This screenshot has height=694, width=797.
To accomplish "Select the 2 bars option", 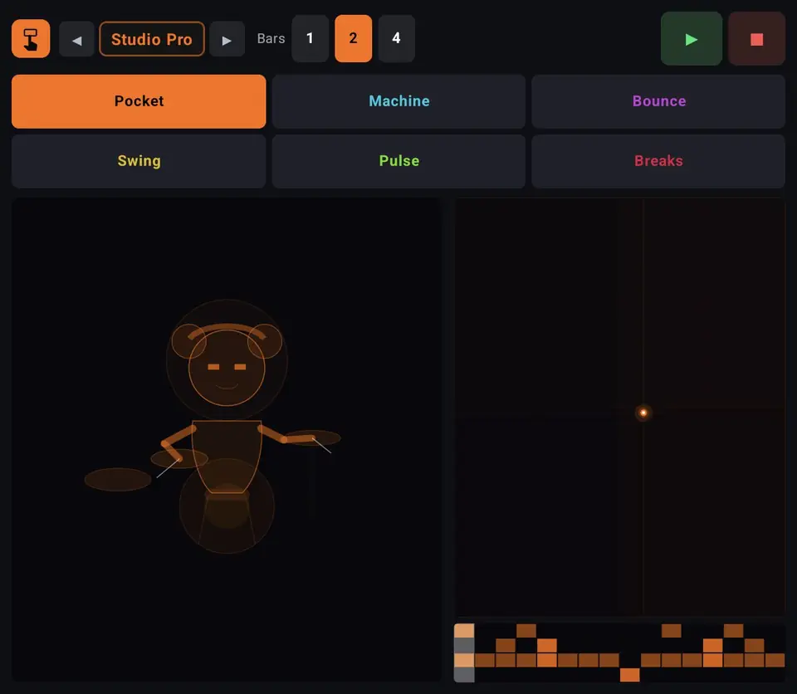I will tap(354, 39).
